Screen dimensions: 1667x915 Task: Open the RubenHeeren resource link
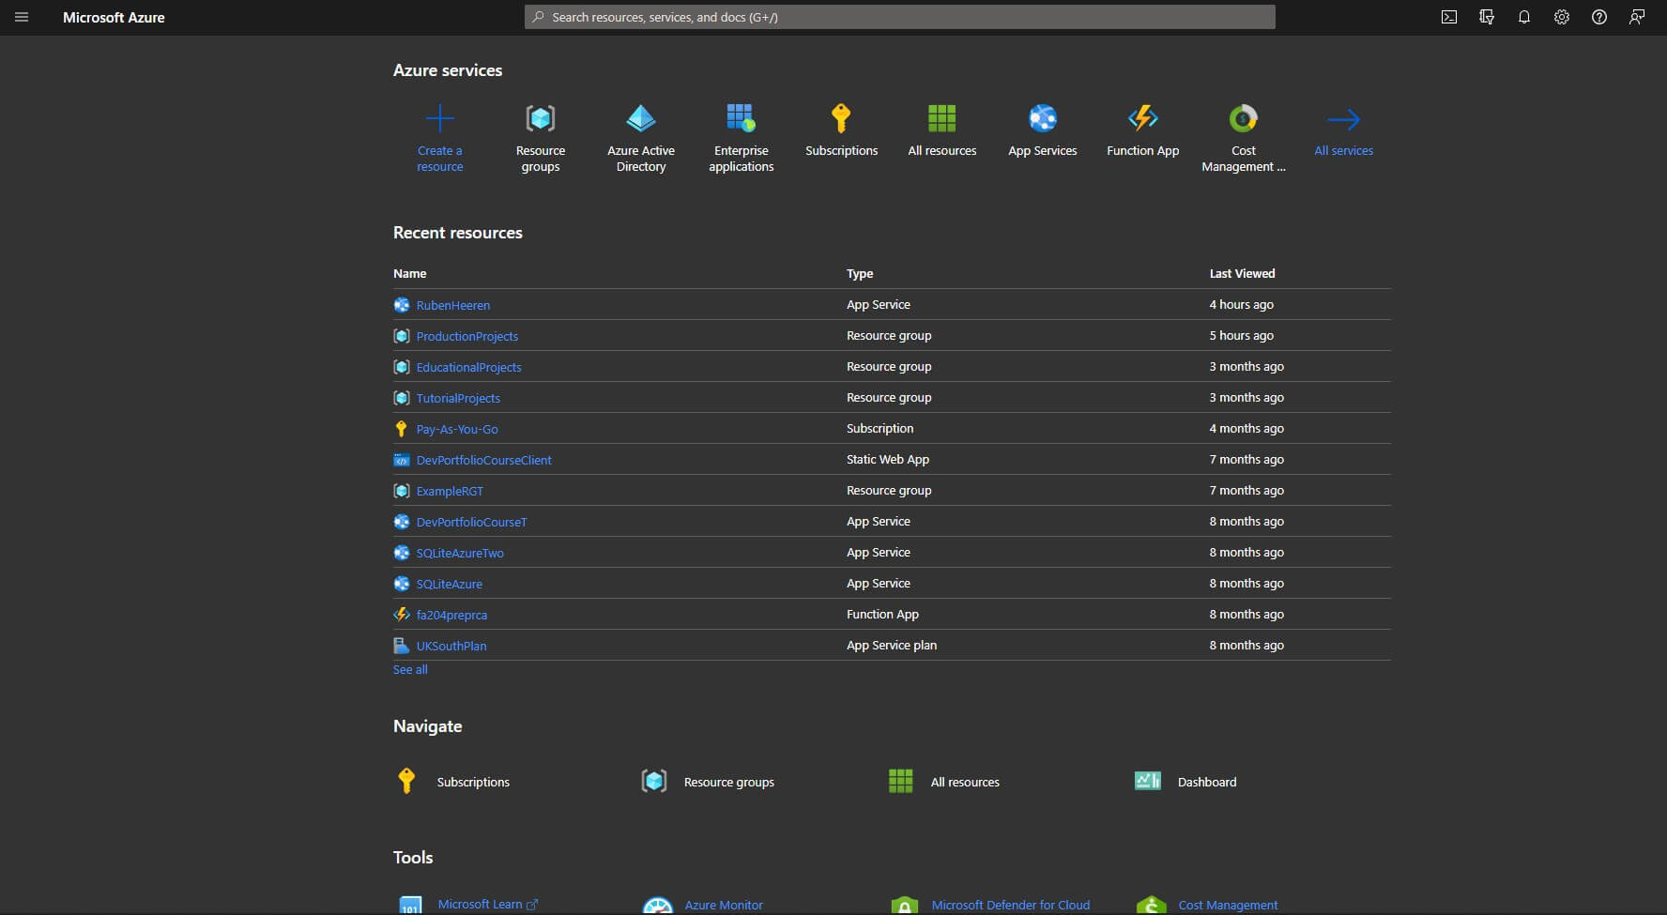tap(453, 305)
